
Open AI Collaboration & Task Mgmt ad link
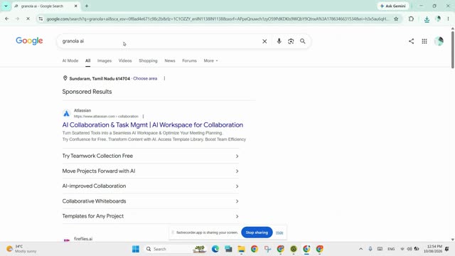pos(153,125)
